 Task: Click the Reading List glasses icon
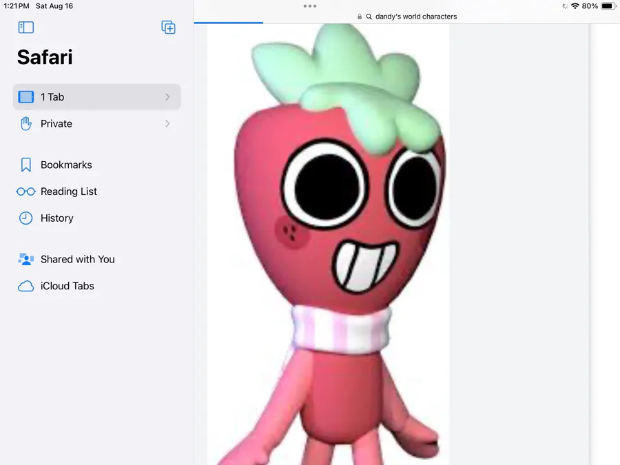click(x=26, y=192)
